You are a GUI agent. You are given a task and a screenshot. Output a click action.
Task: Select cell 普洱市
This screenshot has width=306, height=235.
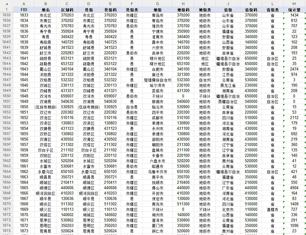pyautogui.click(x=157, y=220)
